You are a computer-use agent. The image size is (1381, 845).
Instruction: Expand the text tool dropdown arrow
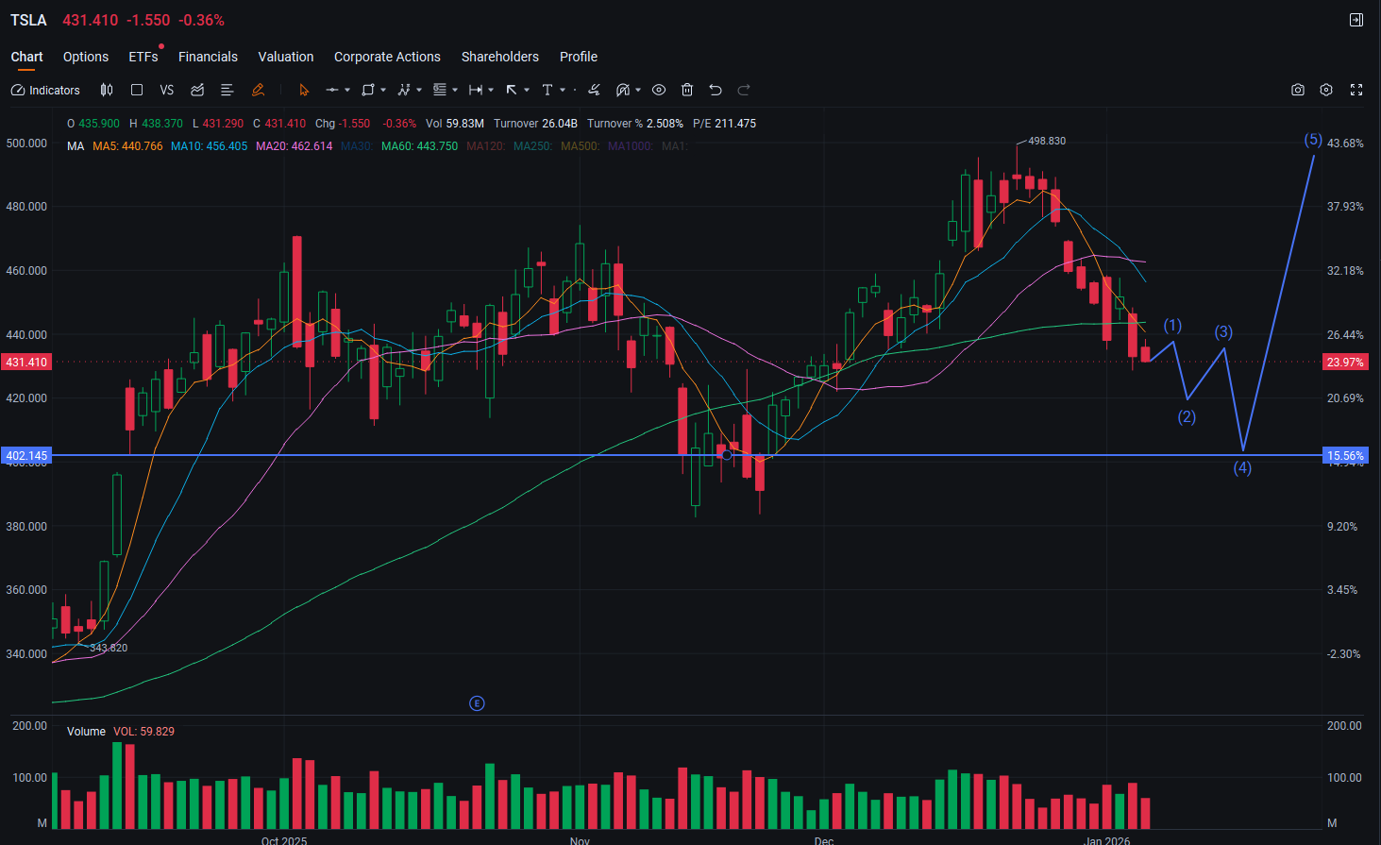[x=563, y=90]
